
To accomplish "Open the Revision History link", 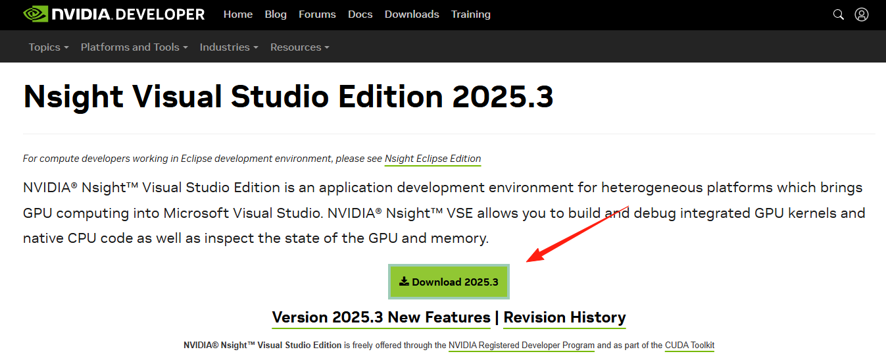I will tap(565, 317).
